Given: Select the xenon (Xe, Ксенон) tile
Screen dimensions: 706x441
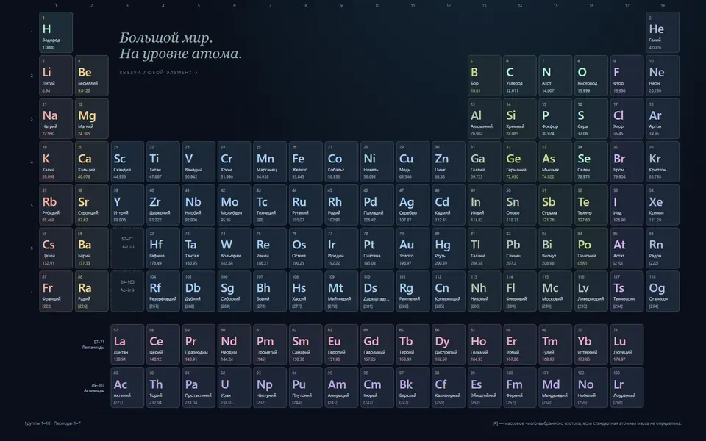Looking at the screenshot, I should click(663, 205).
